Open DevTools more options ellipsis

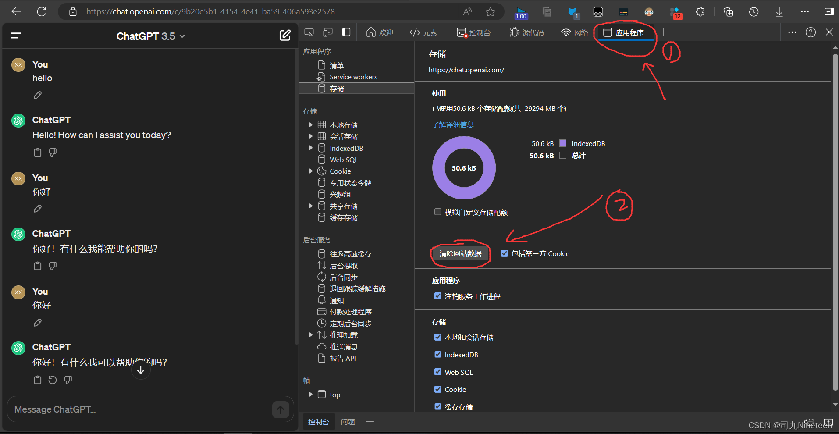(792, 32)
